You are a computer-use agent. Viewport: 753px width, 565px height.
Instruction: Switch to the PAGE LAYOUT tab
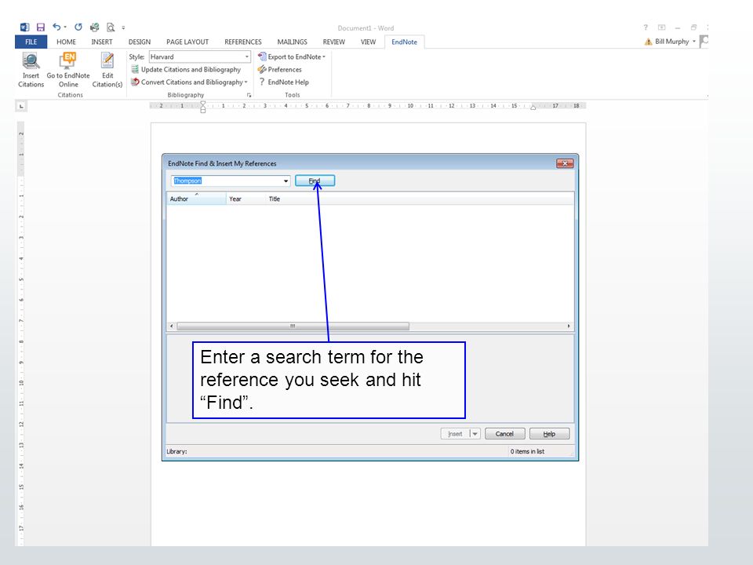pos(187,42)
